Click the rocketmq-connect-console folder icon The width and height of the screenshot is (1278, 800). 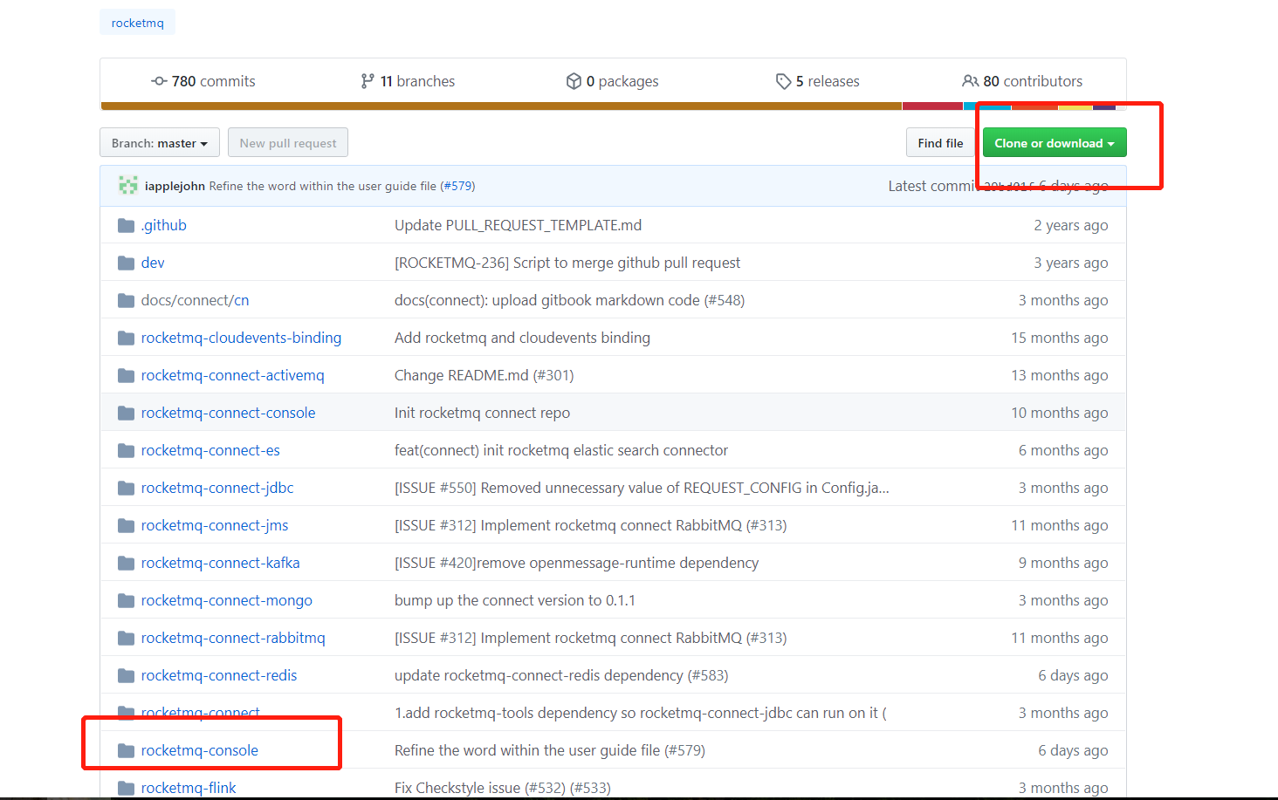[127, 414]
